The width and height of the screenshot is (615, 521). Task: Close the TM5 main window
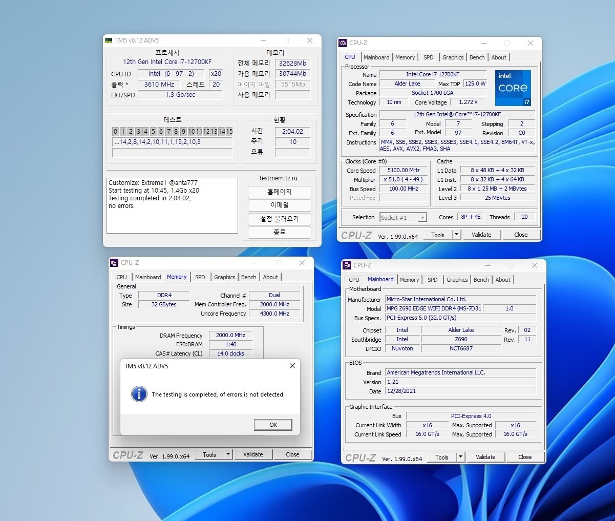[x=310, y=40]
